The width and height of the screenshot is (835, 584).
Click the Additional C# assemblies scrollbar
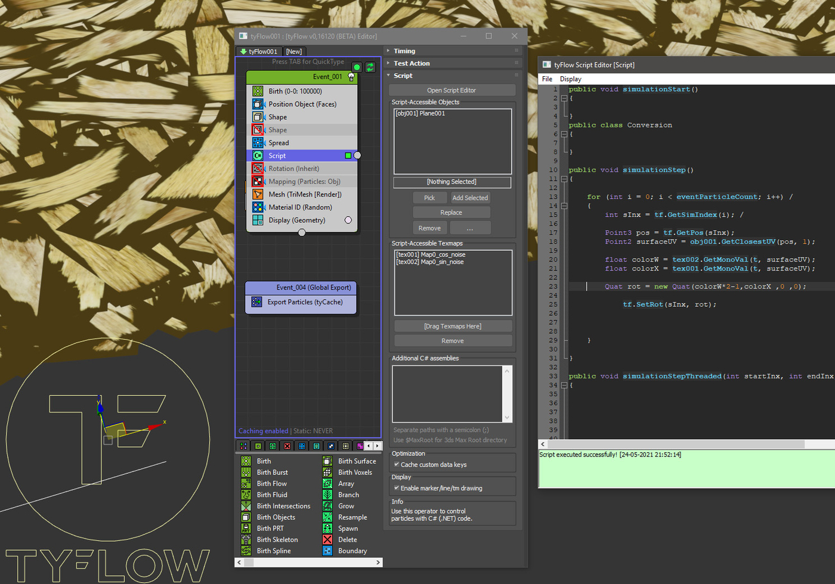(508, 394)
